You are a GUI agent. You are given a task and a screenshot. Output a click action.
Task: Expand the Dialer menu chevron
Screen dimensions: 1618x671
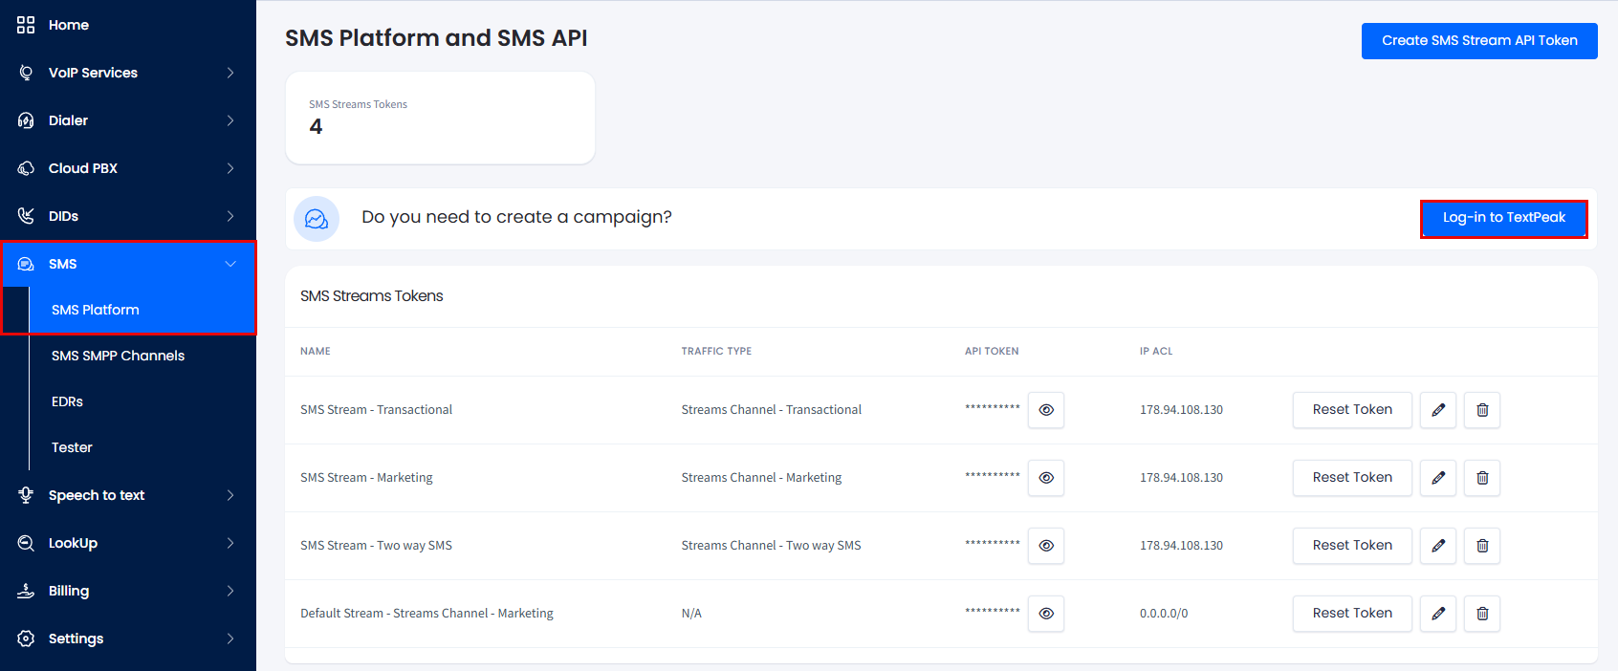[x=230, y=120]
